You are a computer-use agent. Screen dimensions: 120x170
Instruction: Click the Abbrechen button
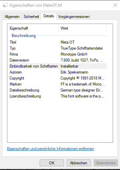pos(79,163)
